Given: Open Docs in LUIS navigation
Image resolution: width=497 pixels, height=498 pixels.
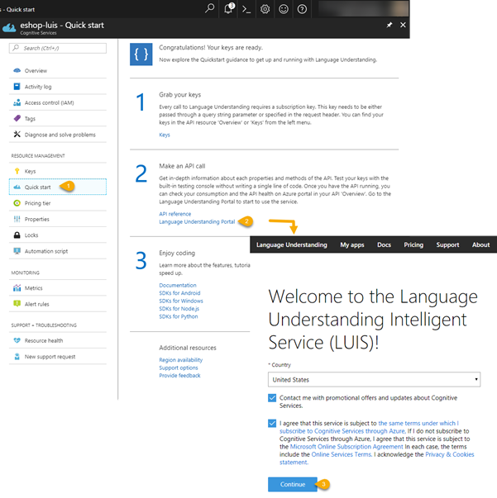Looking at the screenshot, I should point(384,245).
